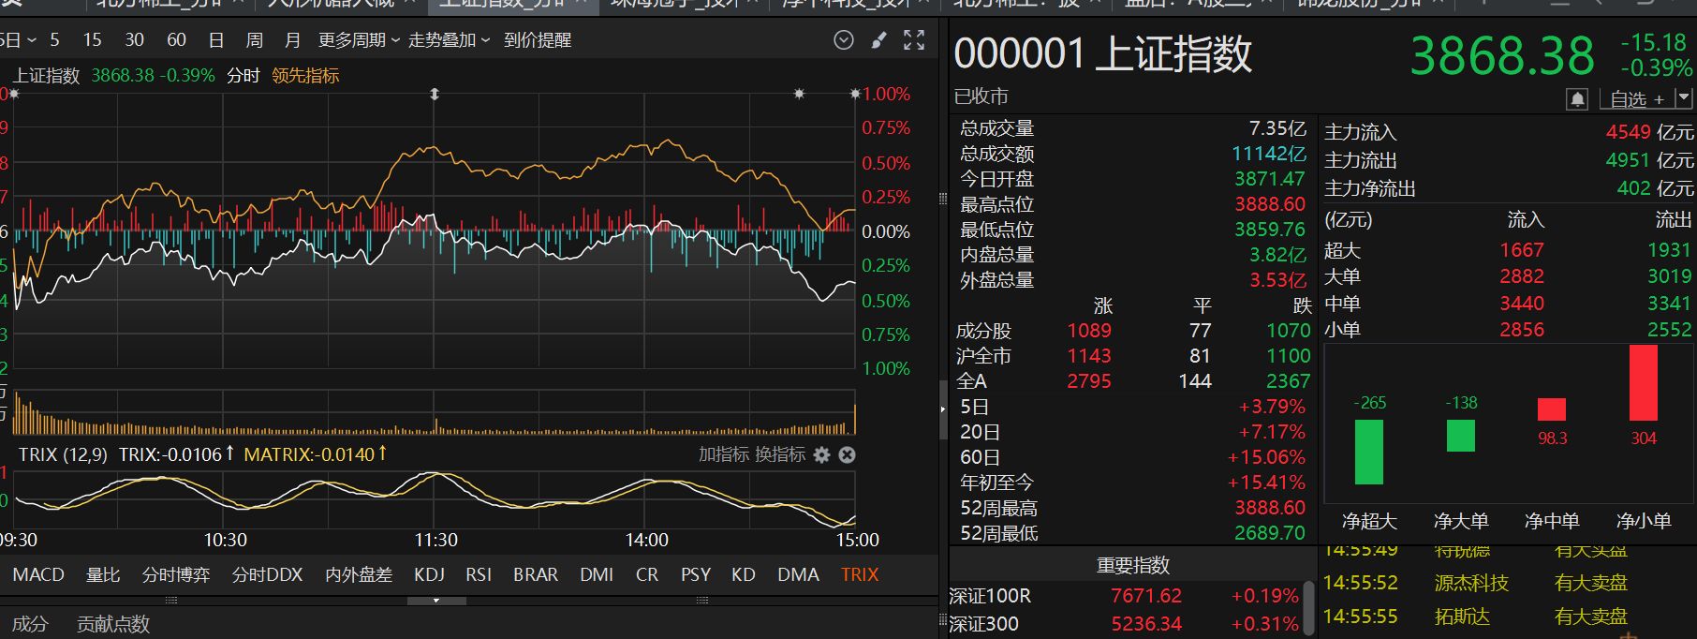Add index to watchlist via 自选 +
Image resolution: width=1697 pixels, height=639 pixels.
1637,98
